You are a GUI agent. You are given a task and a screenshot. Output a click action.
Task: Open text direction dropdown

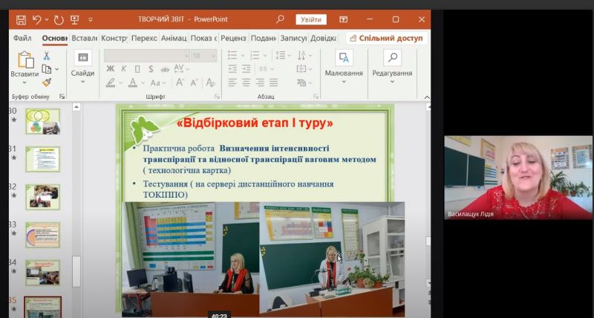click(x=304, y=55)
